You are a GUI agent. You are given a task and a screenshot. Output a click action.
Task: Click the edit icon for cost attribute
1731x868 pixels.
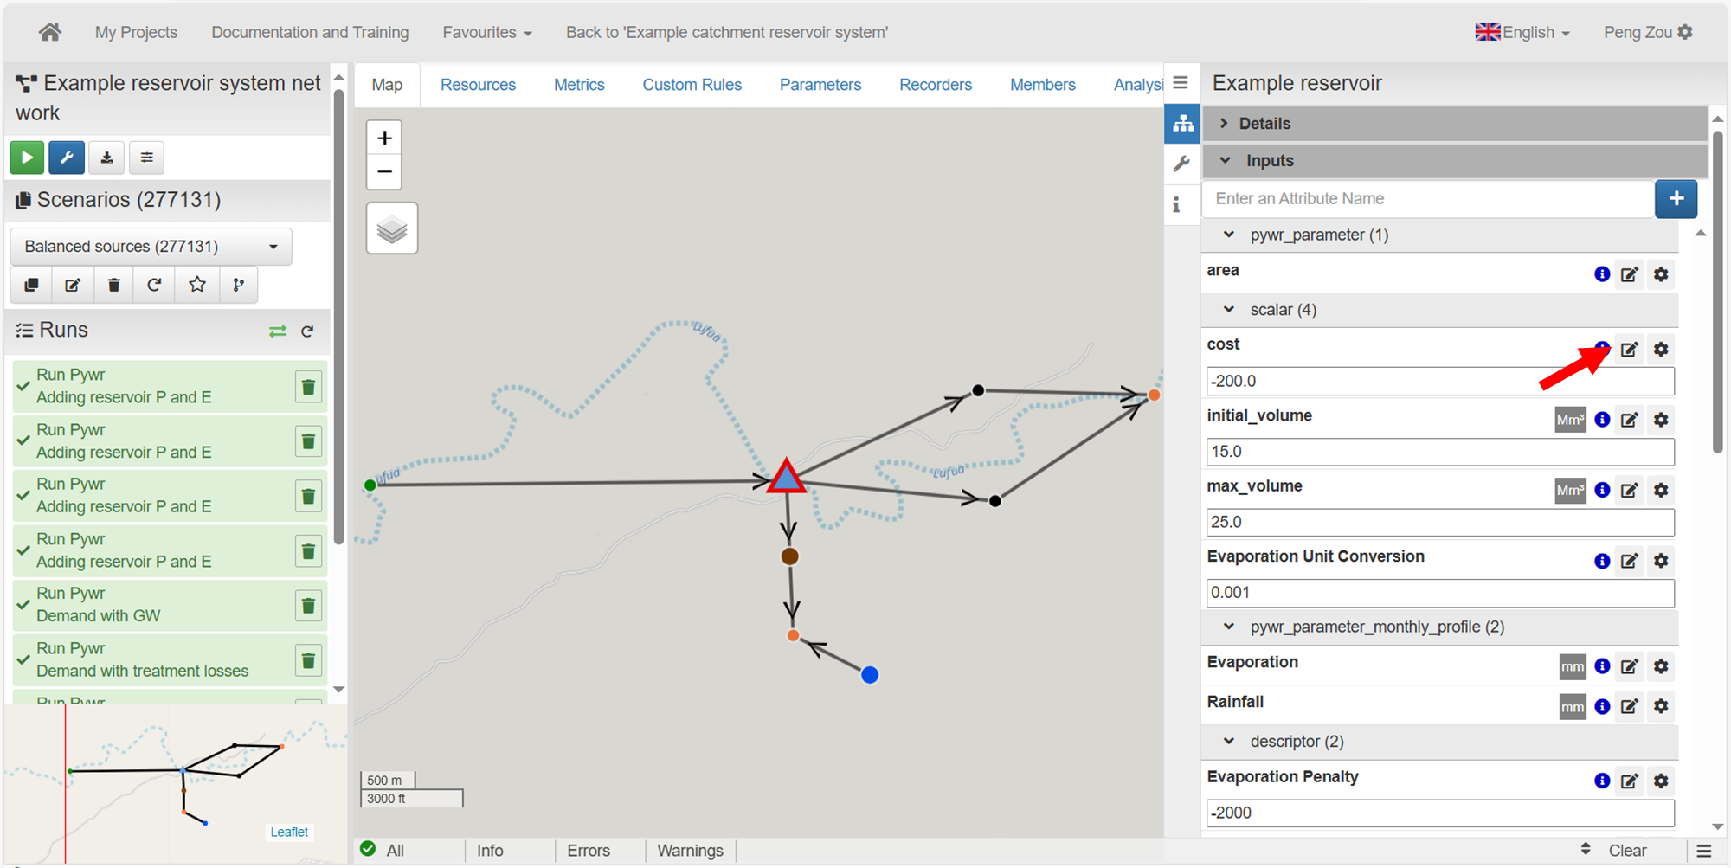(x=1629, y=350)
